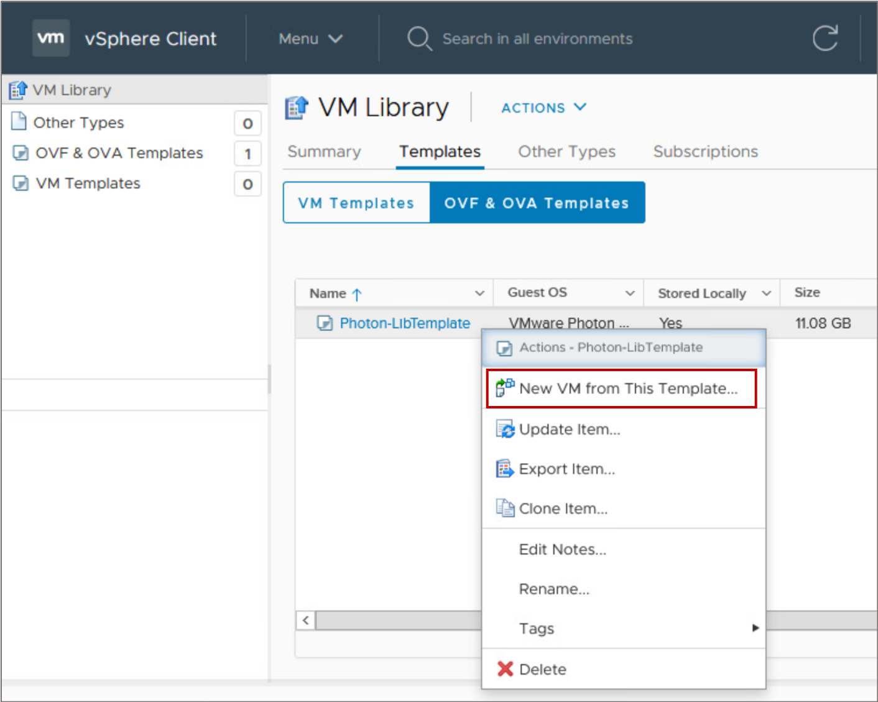Choose Update Item from context menu
878x702 pixels.
click(624, 430)
